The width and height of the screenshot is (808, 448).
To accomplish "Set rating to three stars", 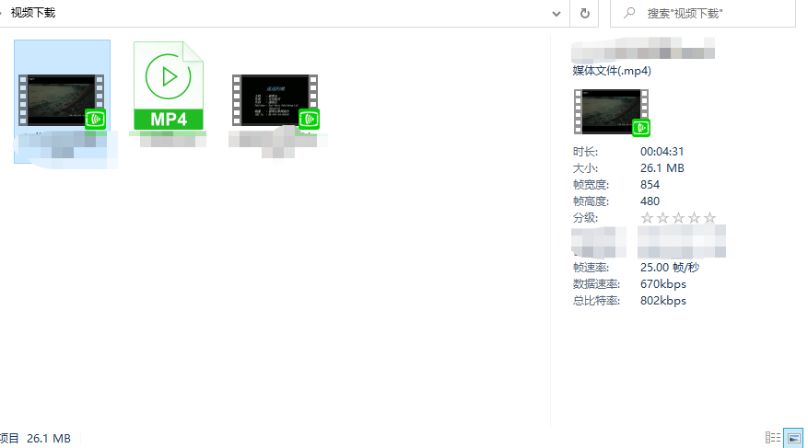I will pos(678,218).
